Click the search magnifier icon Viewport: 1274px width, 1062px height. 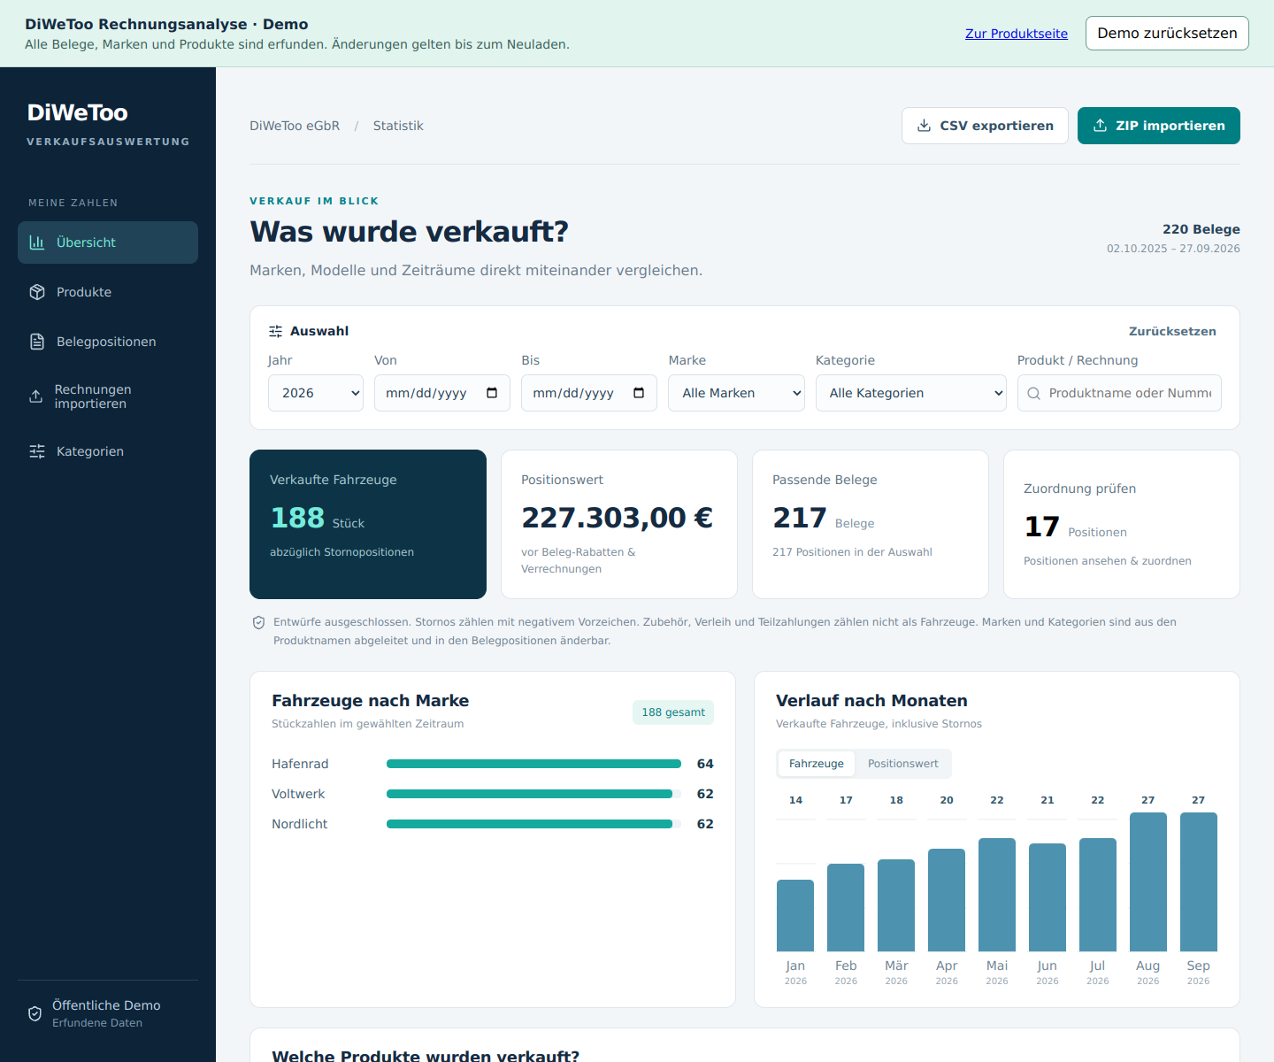coord(1033,393)
